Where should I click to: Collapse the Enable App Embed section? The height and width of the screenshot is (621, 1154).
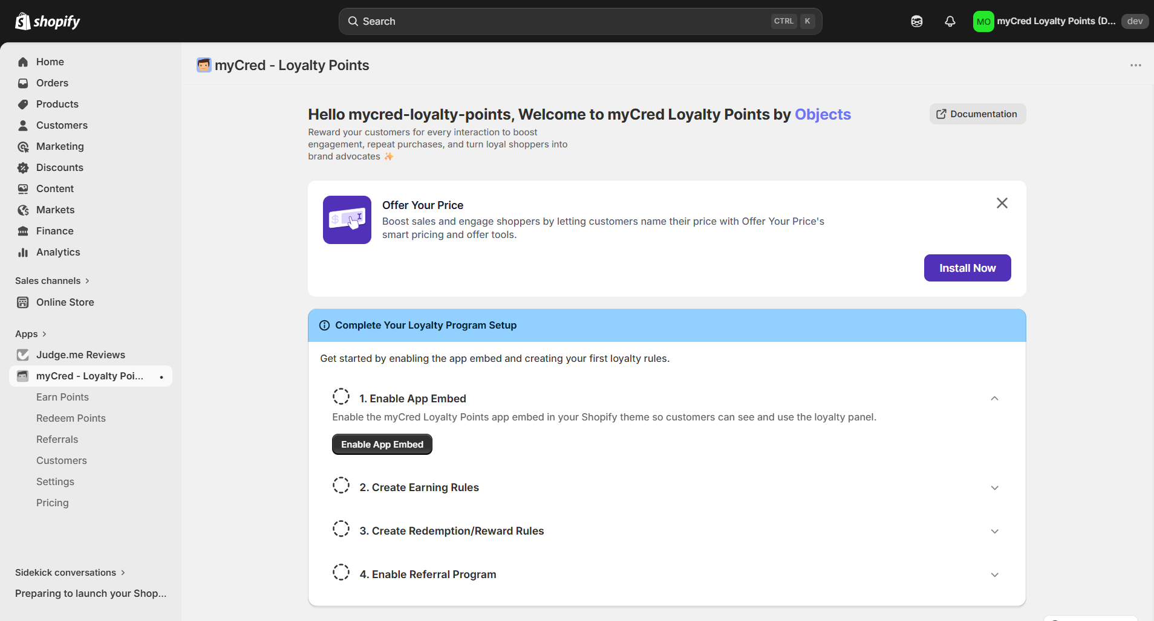point(994,398)
